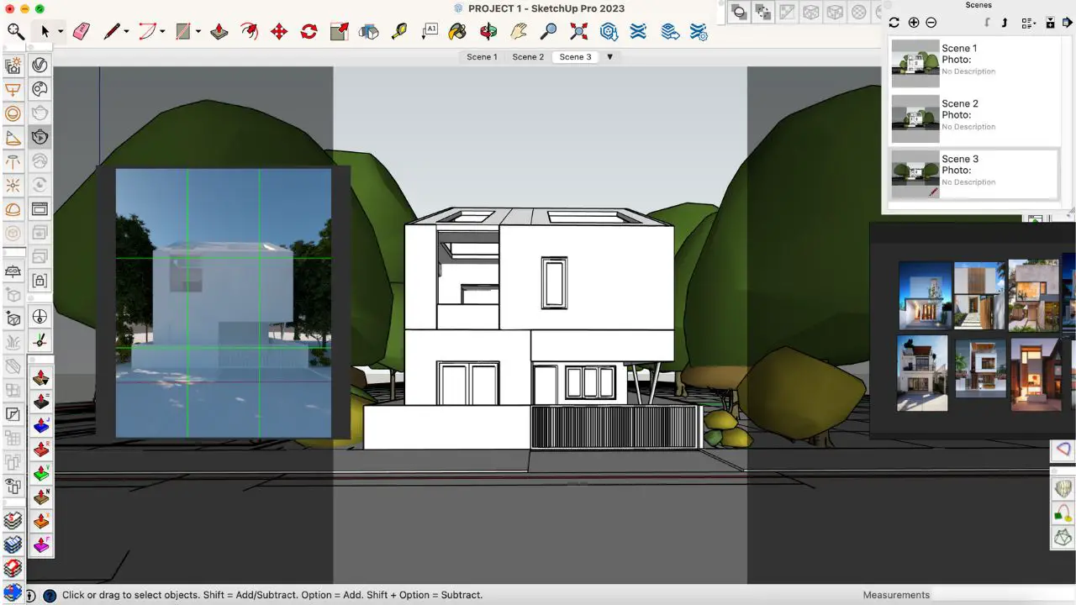This screenshot has height=605, width=1076.
Task: Open the Extension Warehouse icon
Action: 639,32
